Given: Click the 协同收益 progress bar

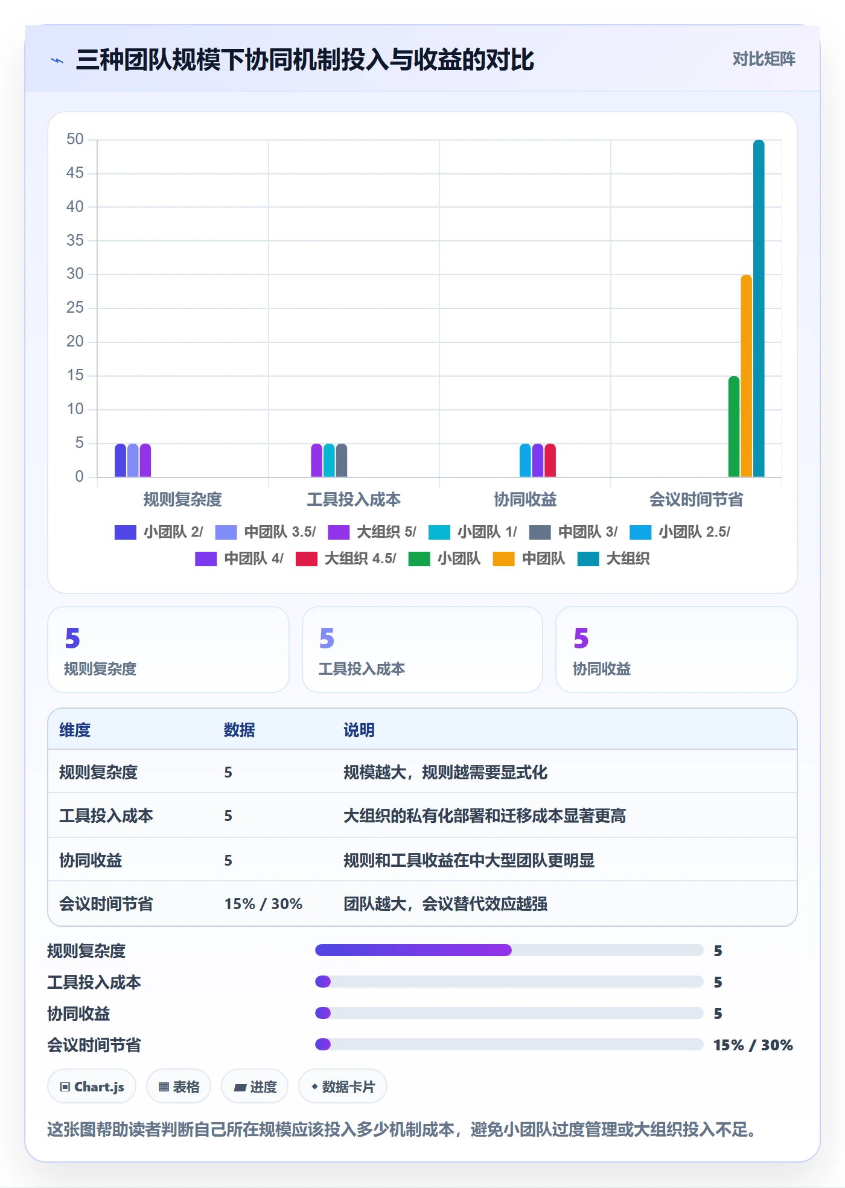Looking at the screenshot, I should (509, 1013).
